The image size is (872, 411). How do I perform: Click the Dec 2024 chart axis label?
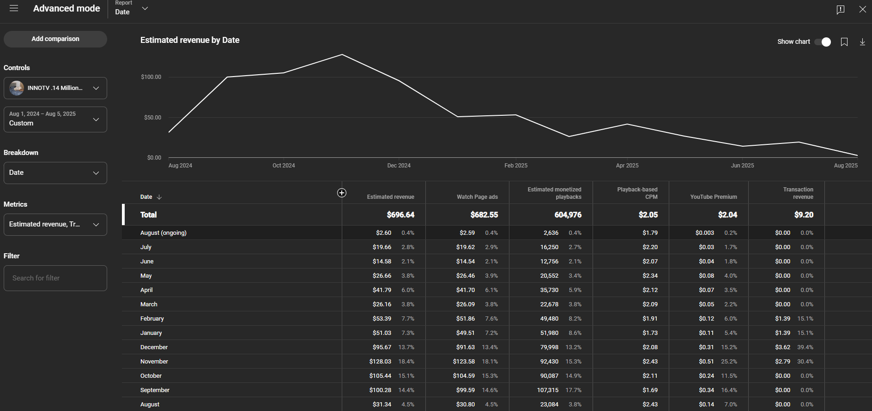(x=399, y=166)
